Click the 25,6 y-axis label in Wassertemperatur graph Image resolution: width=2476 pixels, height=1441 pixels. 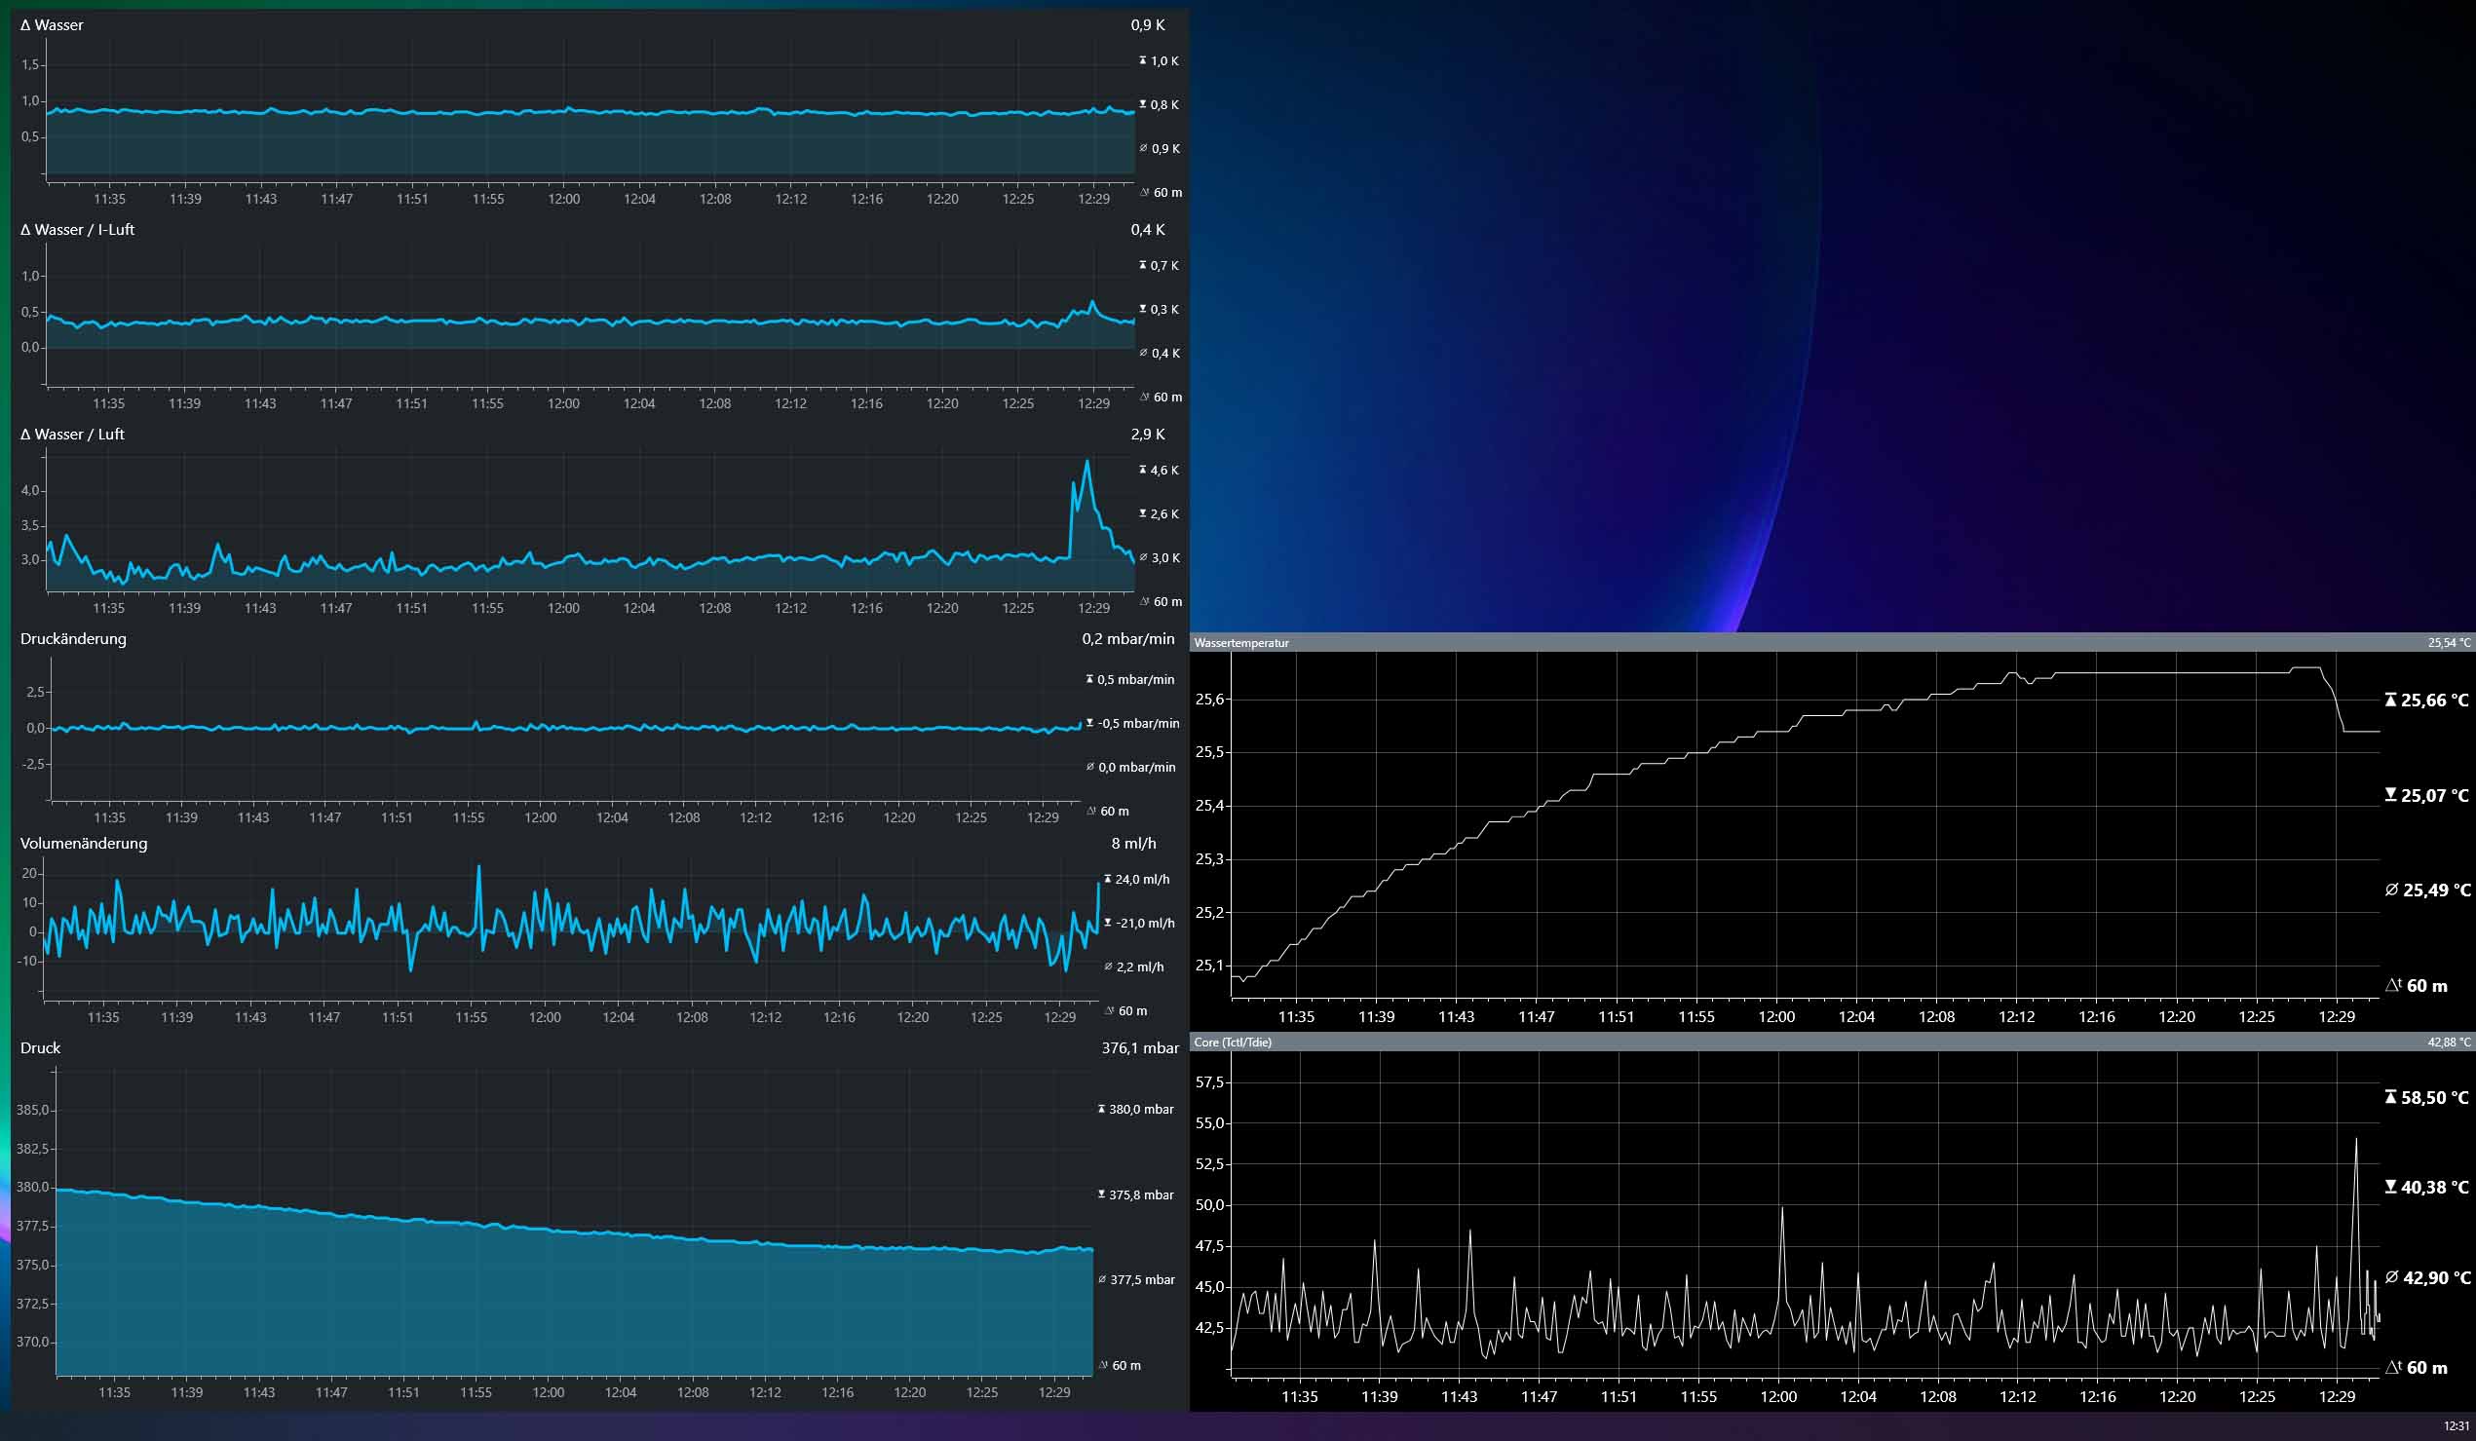[1209, 700]
